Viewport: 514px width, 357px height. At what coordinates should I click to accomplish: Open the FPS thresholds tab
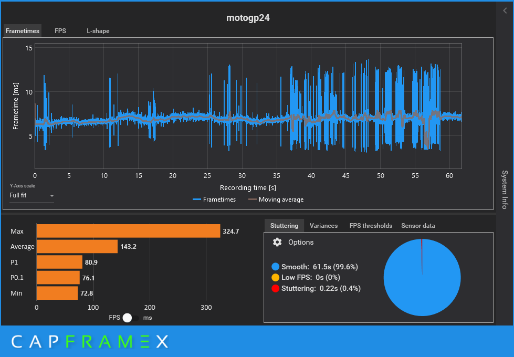point(371,226)
